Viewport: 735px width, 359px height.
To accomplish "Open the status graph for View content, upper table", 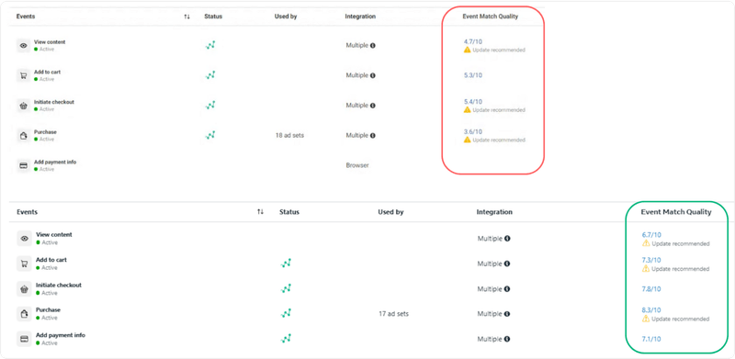I will (x=210, y=46).
